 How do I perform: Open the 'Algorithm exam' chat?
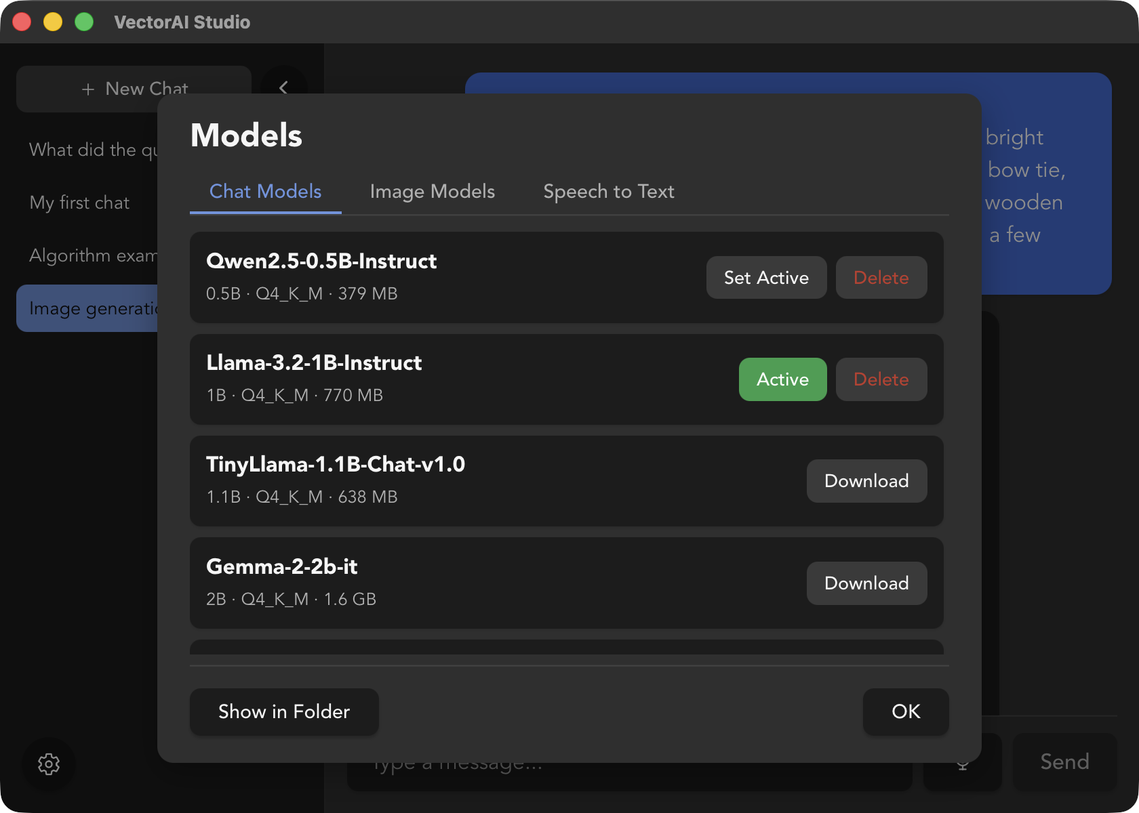pos(94,255)
